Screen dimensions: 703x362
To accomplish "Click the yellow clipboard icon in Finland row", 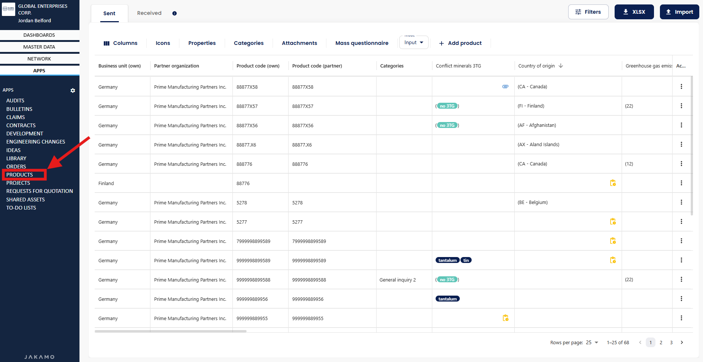I will (x=613, y=183).
